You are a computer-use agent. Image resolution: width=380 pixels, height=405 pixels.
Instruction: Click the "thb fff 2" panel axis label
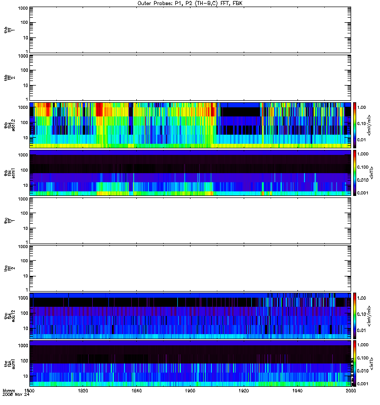tap(9, 78)
